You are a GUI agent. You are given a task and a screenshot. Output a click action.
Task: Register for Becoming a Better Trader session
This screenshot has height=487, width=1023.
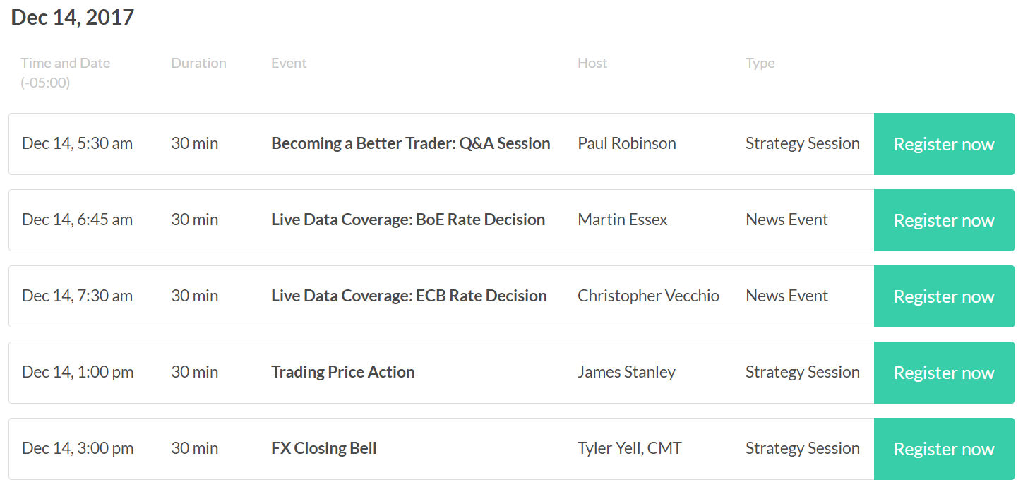click(944, 144)
